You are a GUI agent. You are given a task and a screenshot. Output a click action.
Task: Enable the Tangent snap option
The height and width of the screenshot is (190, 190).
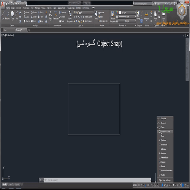click(165, 162)
